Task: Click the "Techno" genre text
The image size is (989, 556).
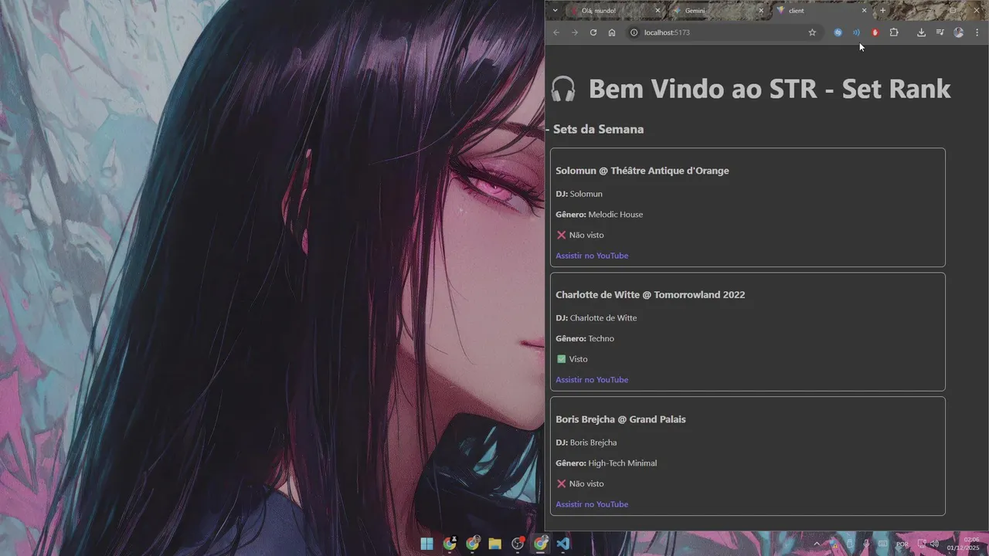Action: 601,339
